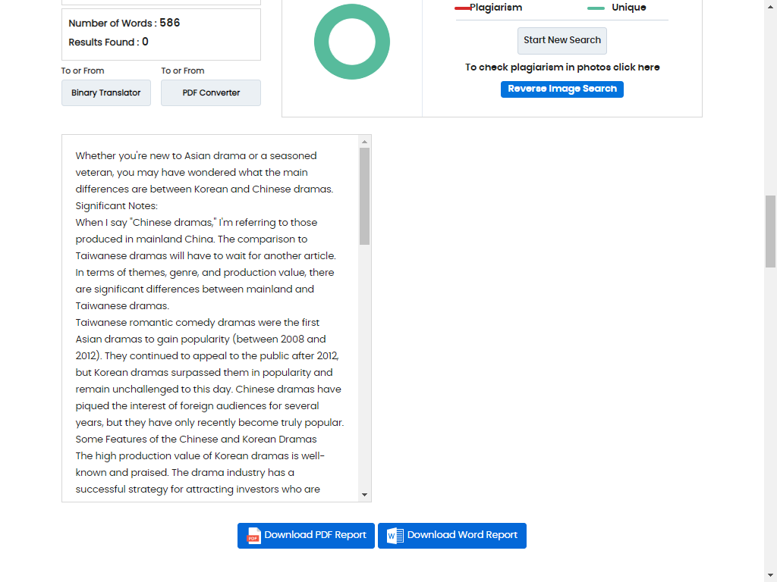Click the line beginning 'Whether you're new to Asian drama'
This screenshot has width=777, height=582.
pyautogui.click(x=196, y=156)
